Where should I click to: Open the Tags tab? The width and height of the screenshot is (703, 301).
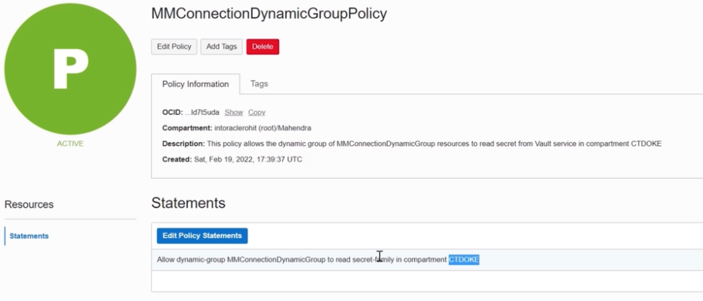(x=259, y=83)
